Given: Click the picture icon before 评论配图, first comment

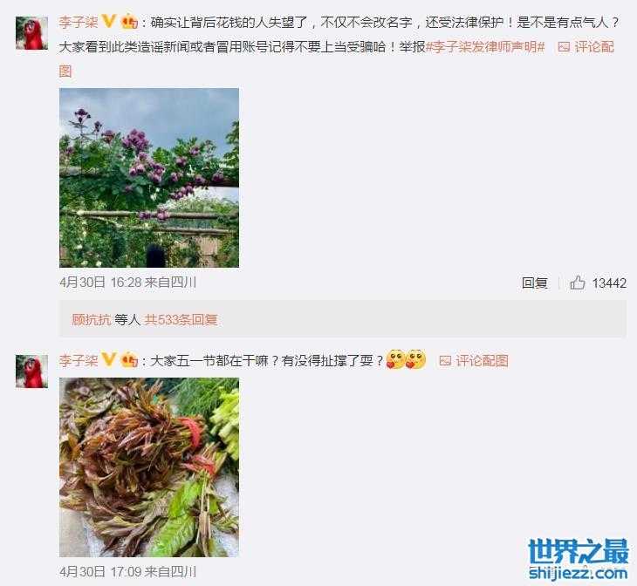Looking at the screenshot, I should pos(564,47).
